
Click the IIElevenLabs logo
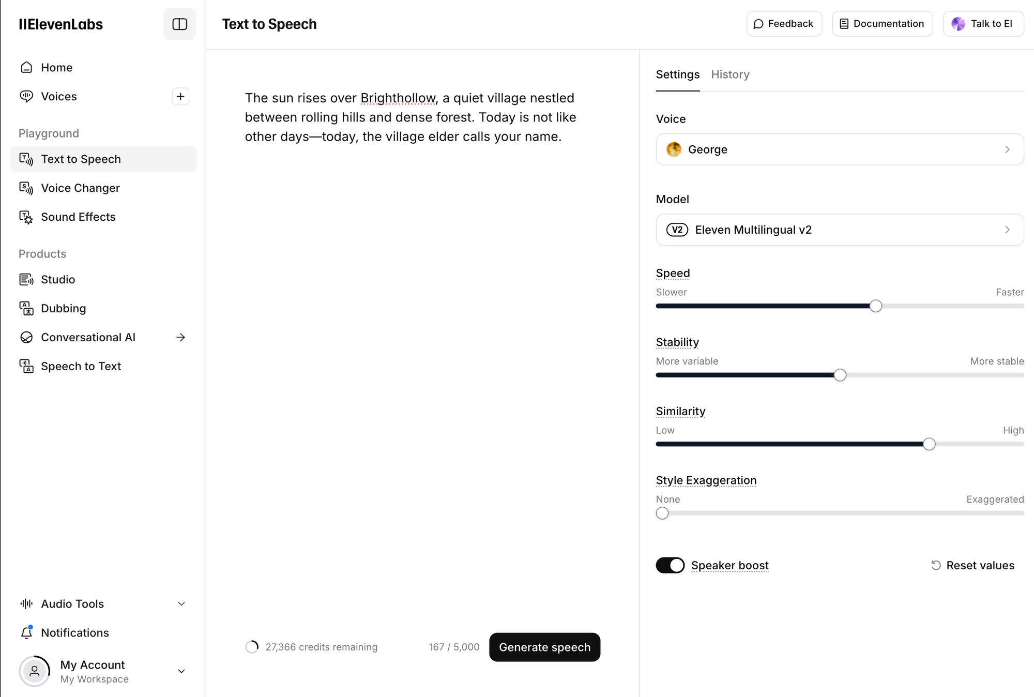pos(61,24)
